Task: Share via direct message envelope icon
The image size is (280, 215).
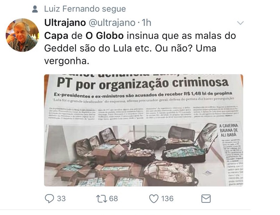Action: pos(206,199)
